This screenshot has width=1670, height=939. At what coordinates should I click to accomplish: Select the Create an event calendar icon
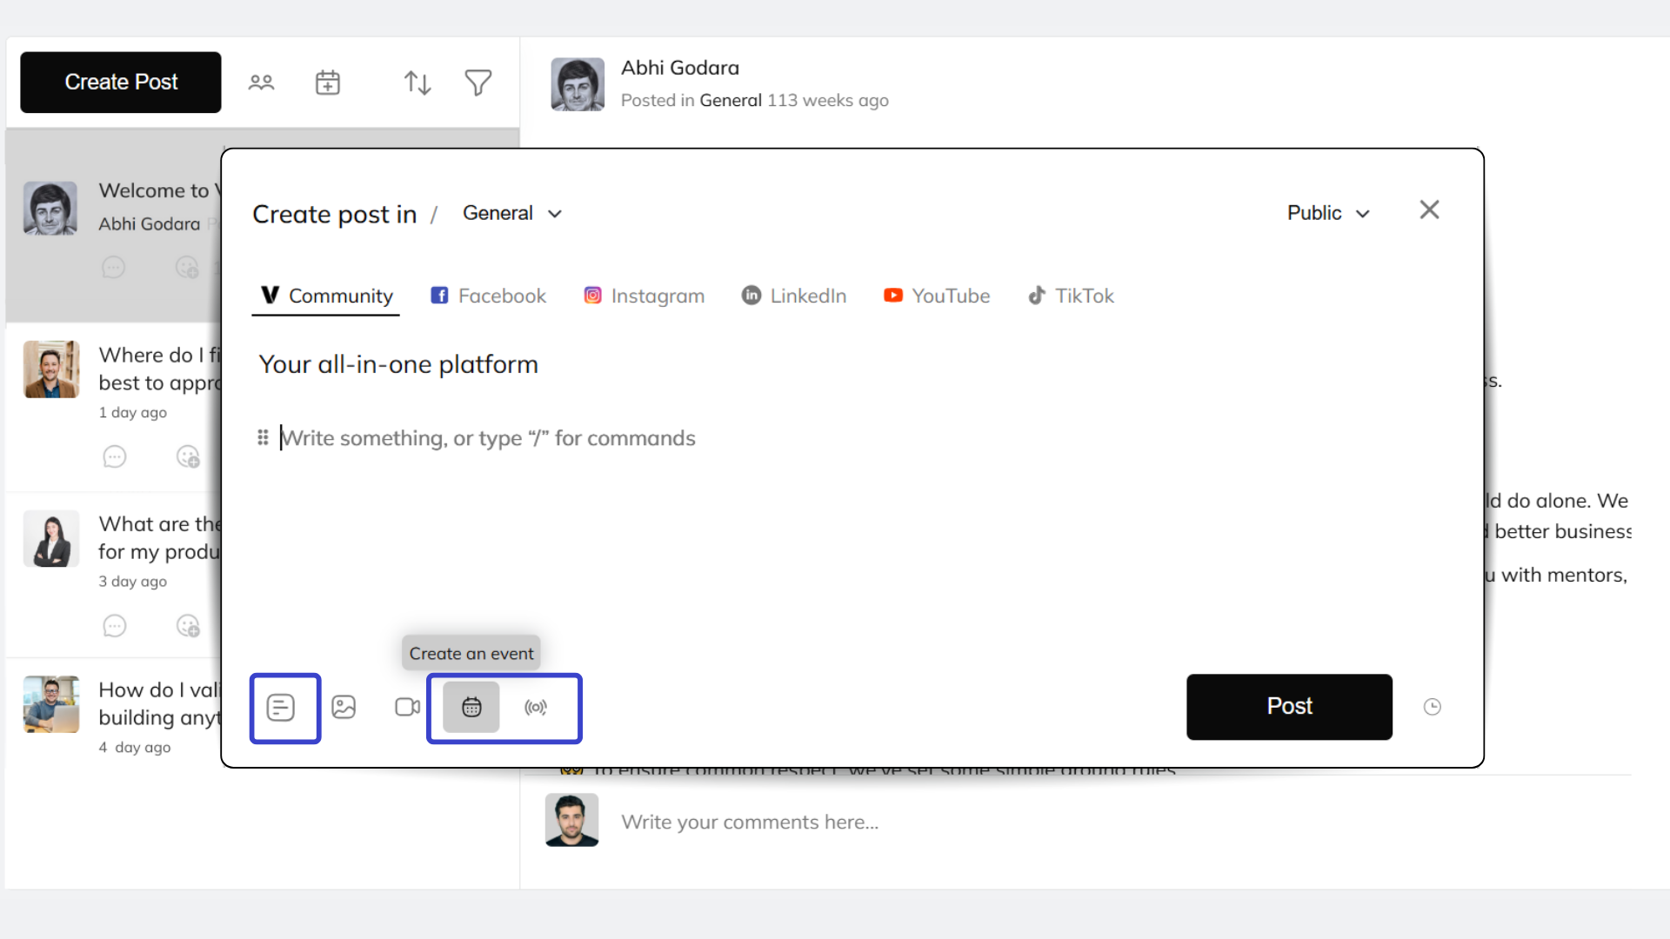[471, 707]
